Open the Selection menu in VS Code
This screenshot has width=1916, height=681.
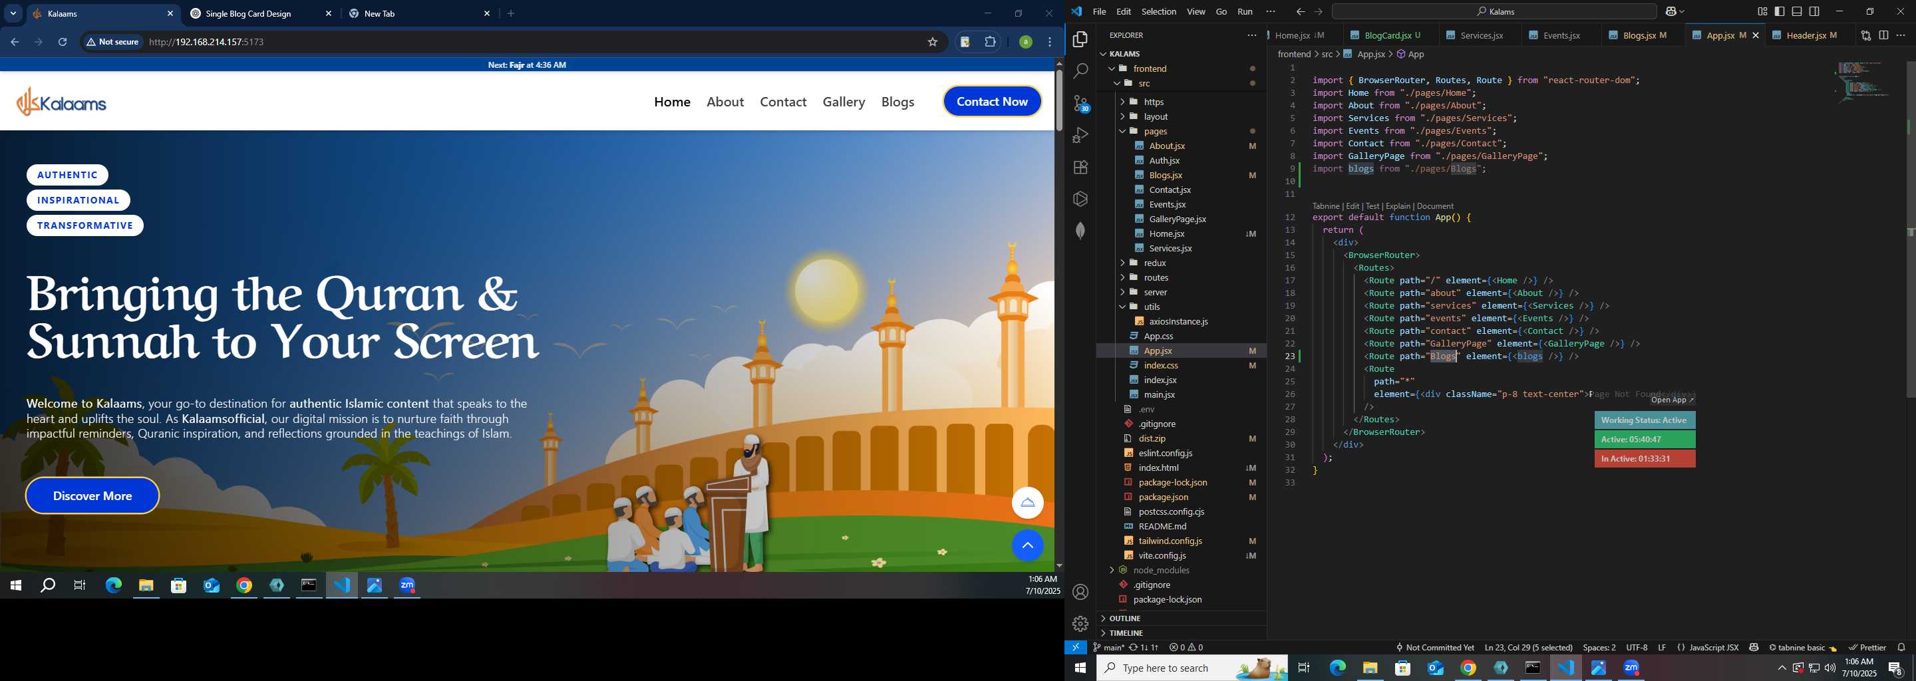click(x=1159, y=12)
